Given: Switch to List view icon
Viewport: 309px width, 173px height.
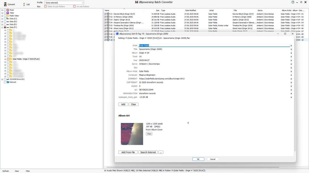Looking at the screenshot, I should click(24, 4).
